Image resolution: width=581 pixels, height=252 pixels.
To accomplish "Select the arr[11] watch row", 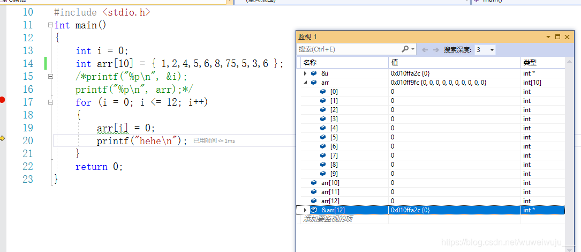I will tap(431, 191).
